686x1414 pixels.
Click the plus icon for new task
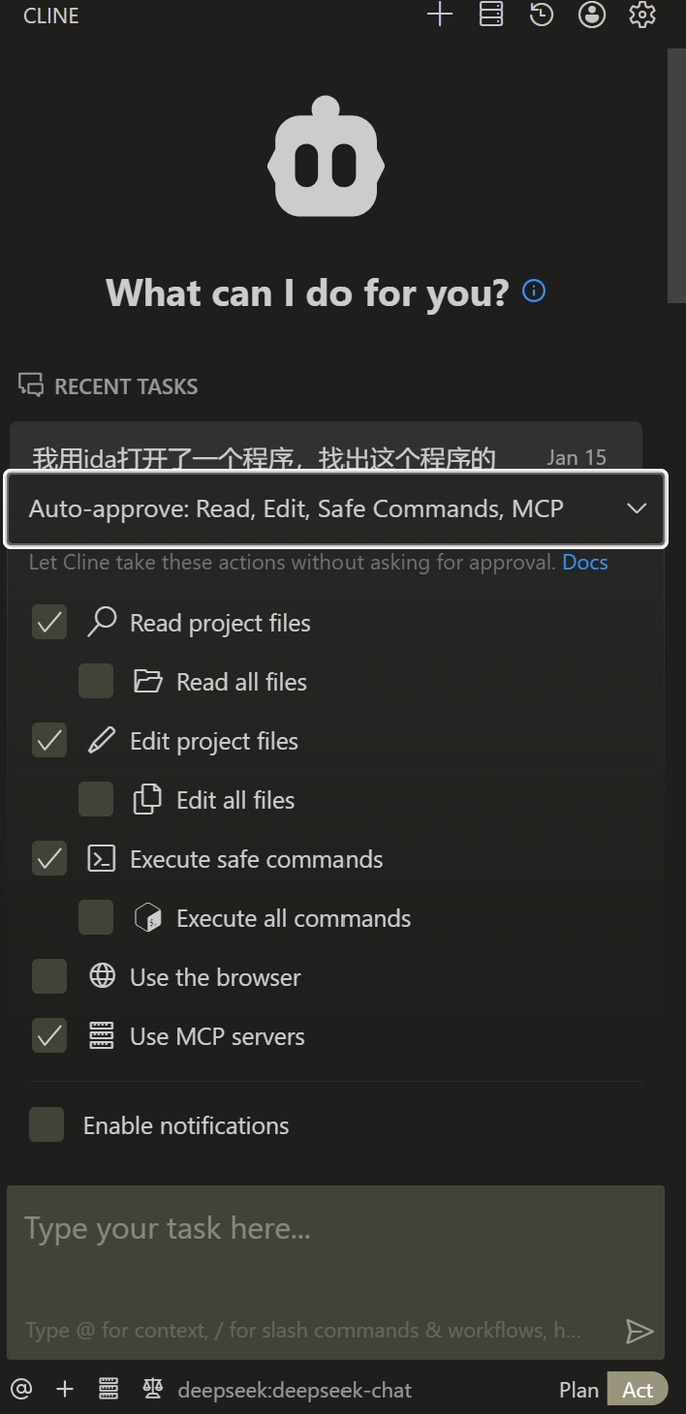click(440, 15)
